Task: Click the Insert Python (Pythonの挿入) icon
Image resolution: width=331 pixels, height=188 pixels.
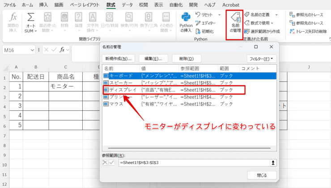Action: [x=186, y=17]
